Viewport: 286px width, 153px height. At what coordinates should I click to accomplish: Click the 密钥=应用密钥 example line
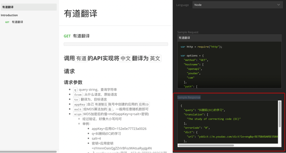tap(102, 143)
